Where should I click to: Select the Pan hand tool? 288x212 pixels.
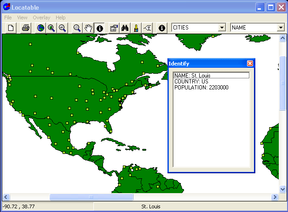(88, 28)
